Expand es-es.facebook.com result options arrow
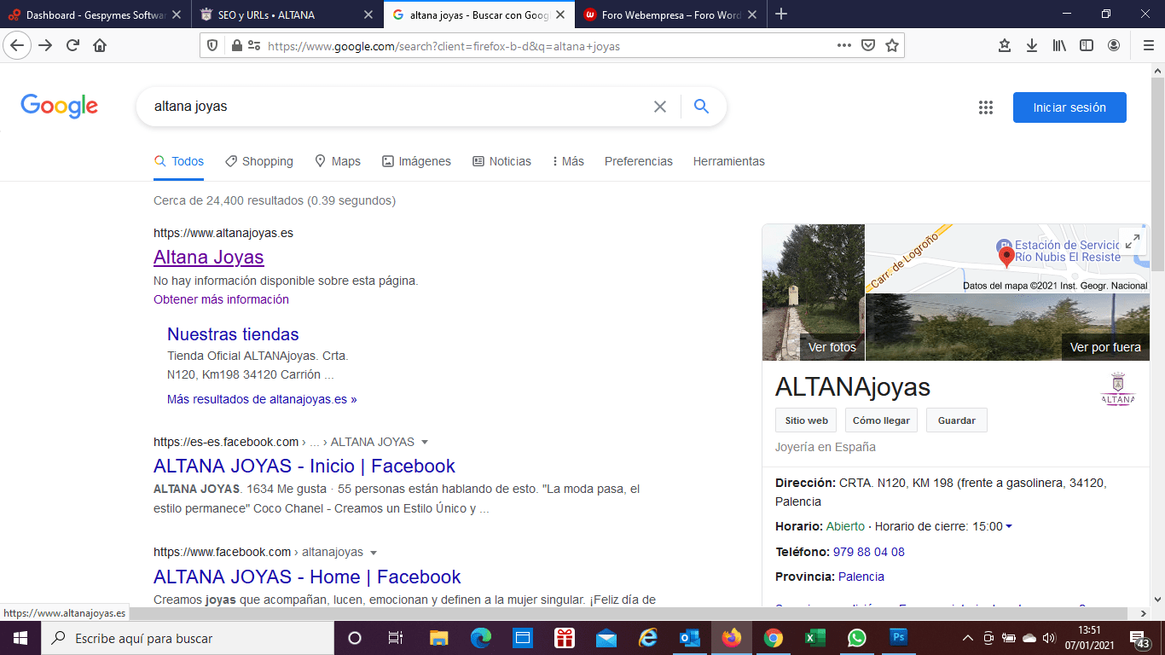 point(425,443)
